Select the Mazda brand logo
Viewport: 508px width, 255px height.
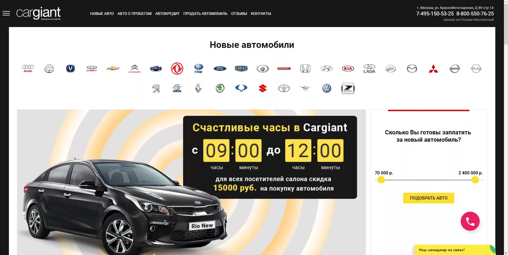click(412, 69)
